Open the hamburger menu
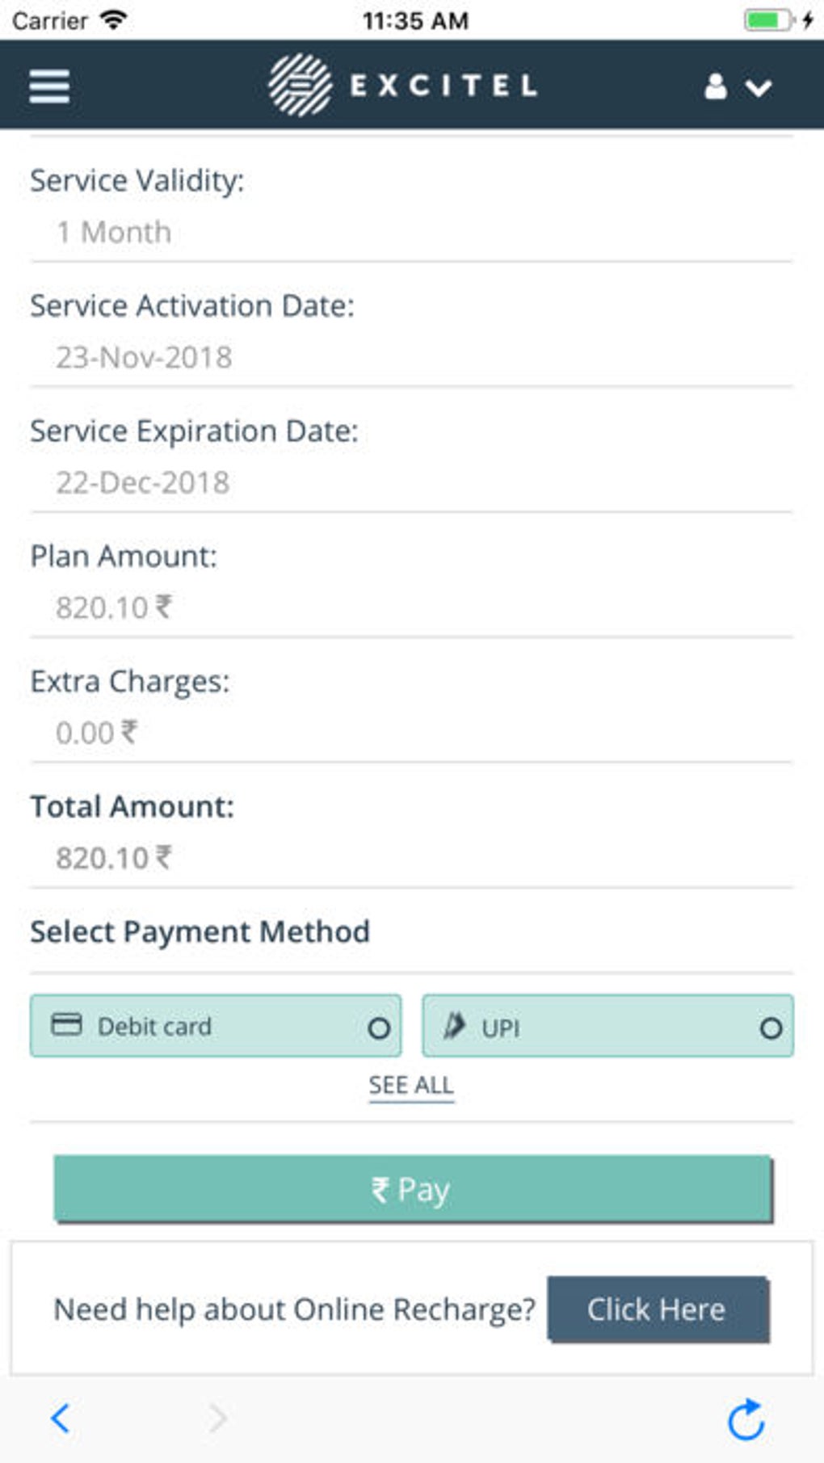This screenshot has height=1463, width=824. point(49,86)
